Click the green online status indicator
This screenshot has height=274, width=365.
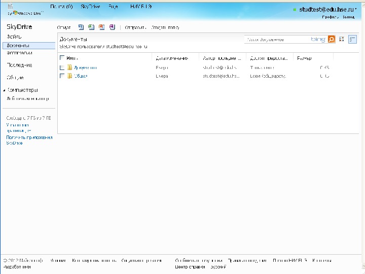point(295,10)
